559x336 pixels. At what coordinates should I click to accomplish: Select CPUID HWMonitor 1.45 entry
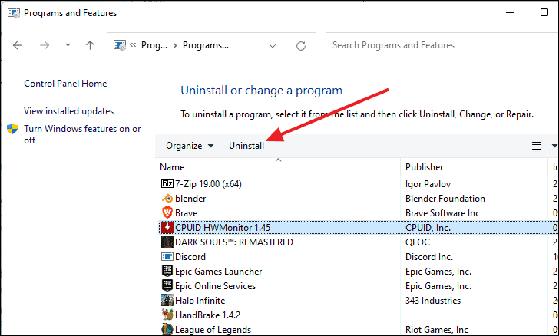223,228
